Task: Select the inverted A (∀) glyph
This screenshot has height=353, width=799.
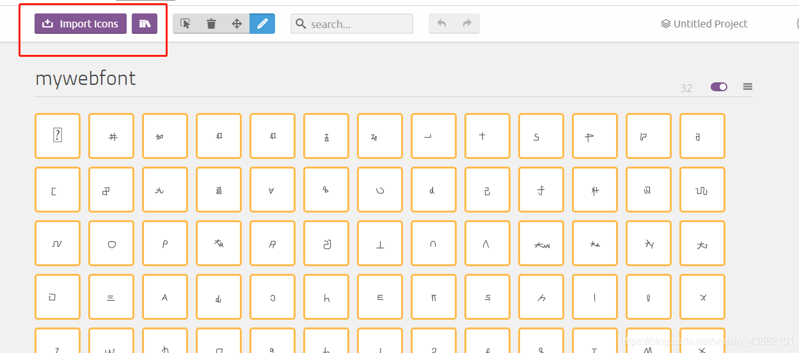Action: coord(273,190)
